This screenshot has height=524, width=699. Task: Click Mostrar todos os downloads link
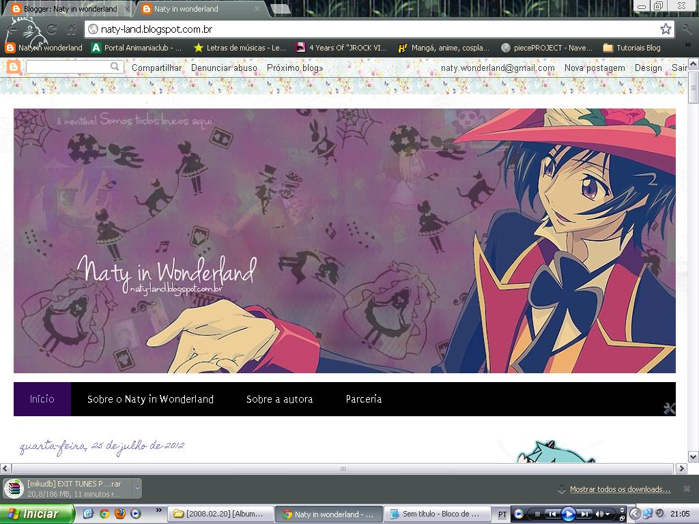coord(620,489)
